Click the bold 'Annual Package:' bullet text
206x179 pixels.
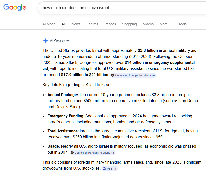(x=63, y=95)
